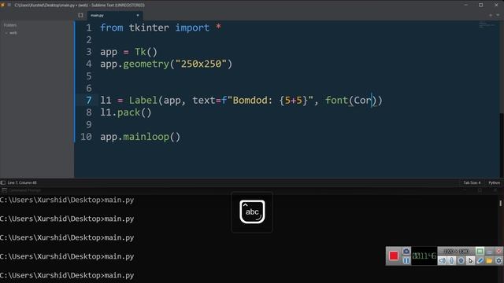Click the 'font' word on line 7
Viewport: 504px width, 283px height.
pyautogui.click(x=336, y=101)
